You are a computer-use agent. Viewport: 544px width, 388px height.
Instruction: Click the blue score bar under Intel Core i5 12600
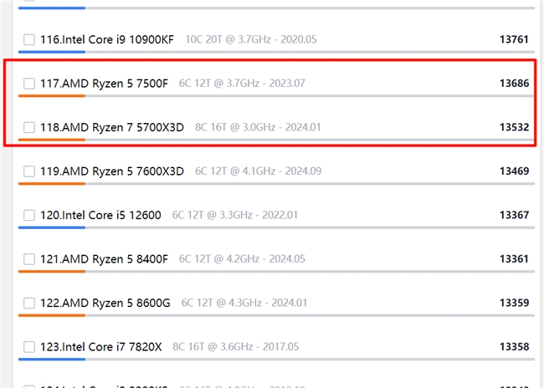click(x=52, y=227)
